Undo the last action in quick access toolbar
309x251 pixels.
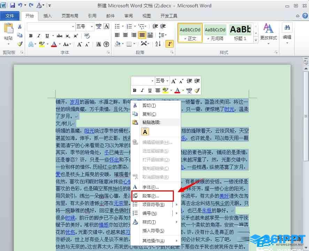(x=20, y=5)
